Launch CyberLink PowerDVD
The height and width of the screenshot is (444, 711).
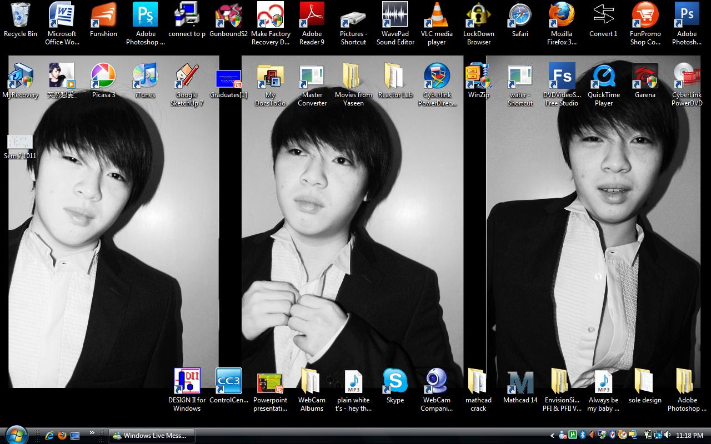tap(687, 85)
